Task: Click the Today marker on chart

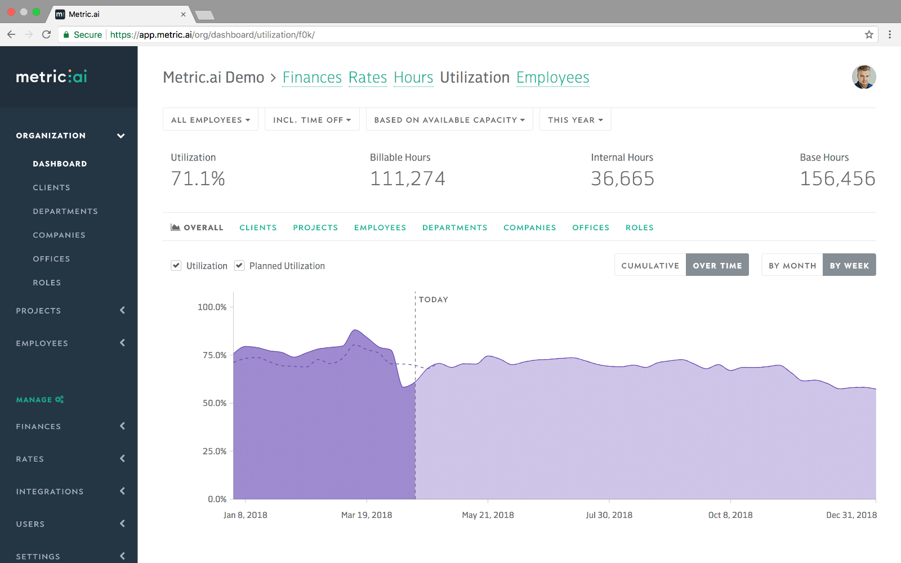Action: (x=433, y=300)
